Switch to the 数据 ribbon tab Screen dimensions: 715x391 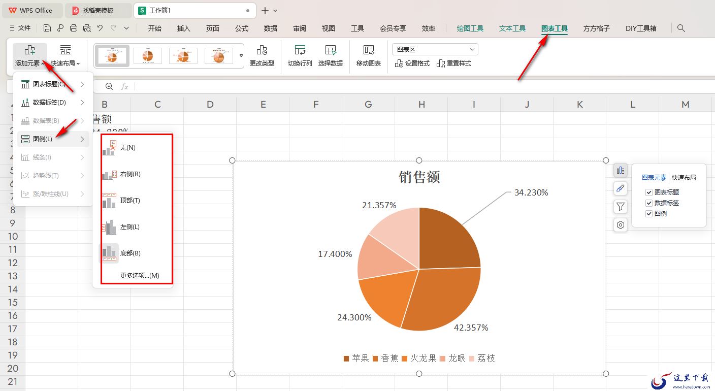[x=271, y=28]
